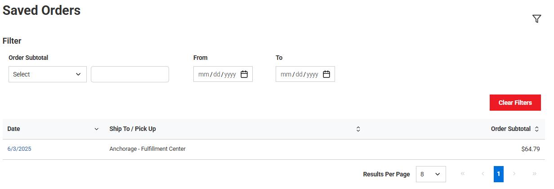Click the Anchorage - Fulfillment Center row
554x189 pixels.
(x=147, y=149)
